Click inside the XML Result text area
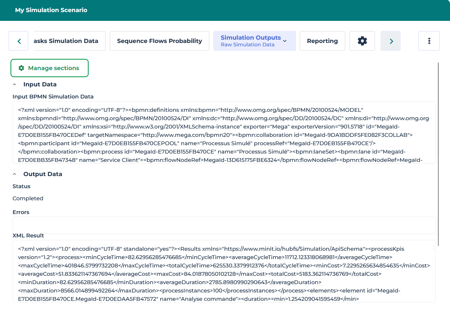450x315 pixels. click(224, 271)
